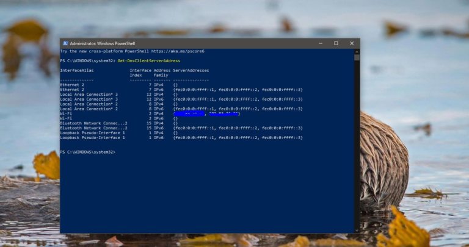Click the "Try the new cross-platform PowerShell" text
The image size is (469, 247).
[x=104, y=51]
